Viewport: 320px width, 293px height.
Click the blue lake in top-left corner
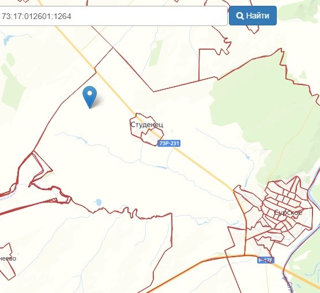point(7,39)
